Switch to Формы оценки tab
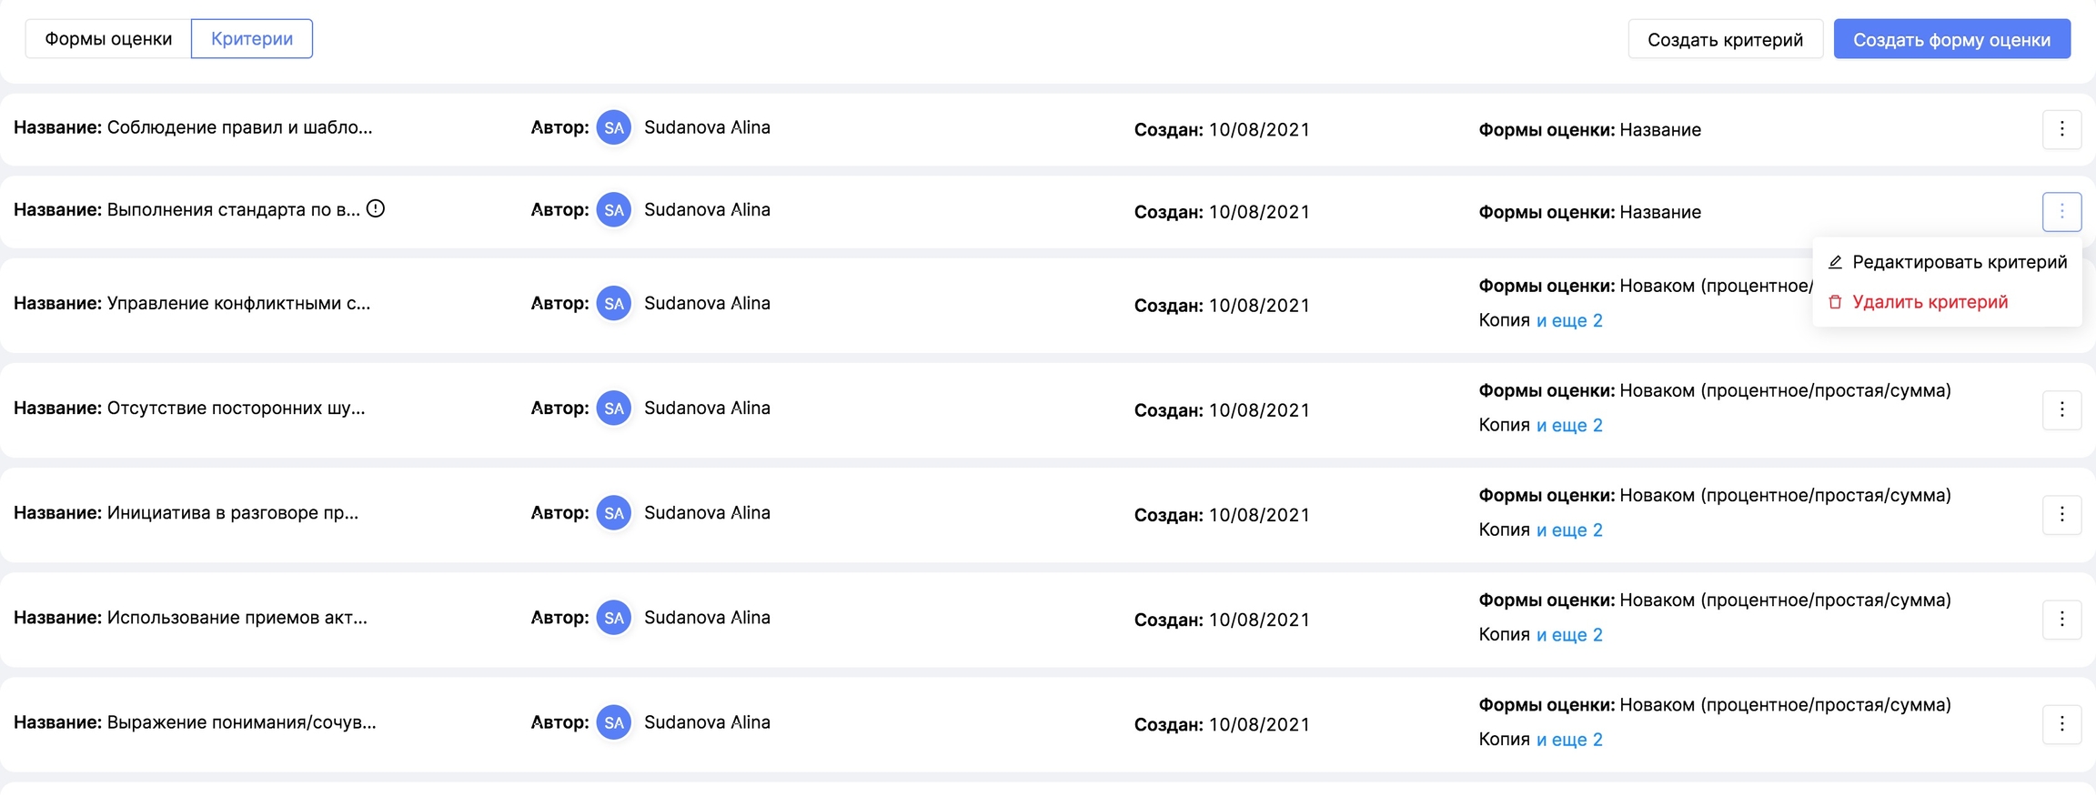The image size is (2096, 797). click(x=108, y=39)
